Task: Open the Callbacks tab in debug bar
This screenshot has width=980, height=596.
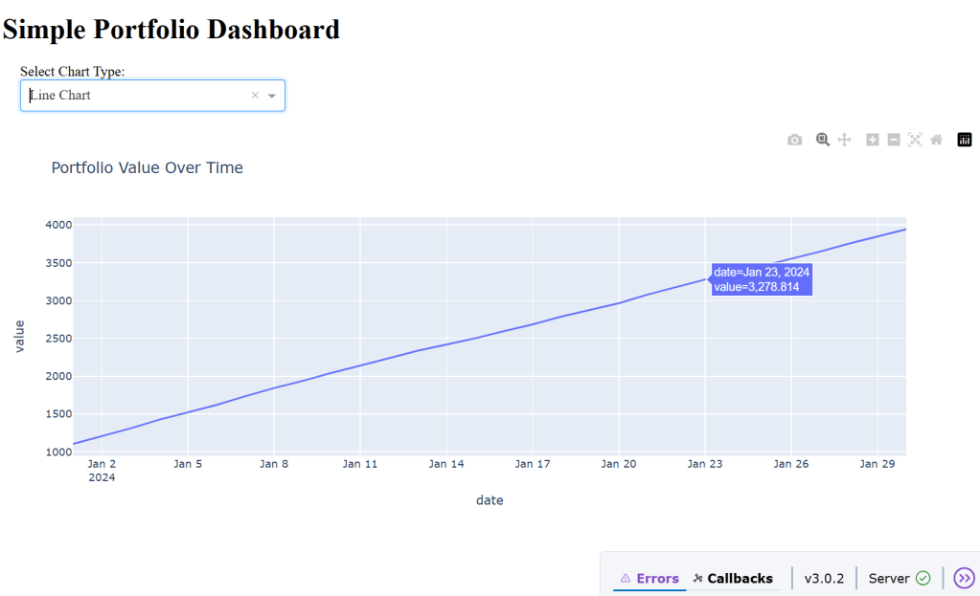Action: point(733,578)
